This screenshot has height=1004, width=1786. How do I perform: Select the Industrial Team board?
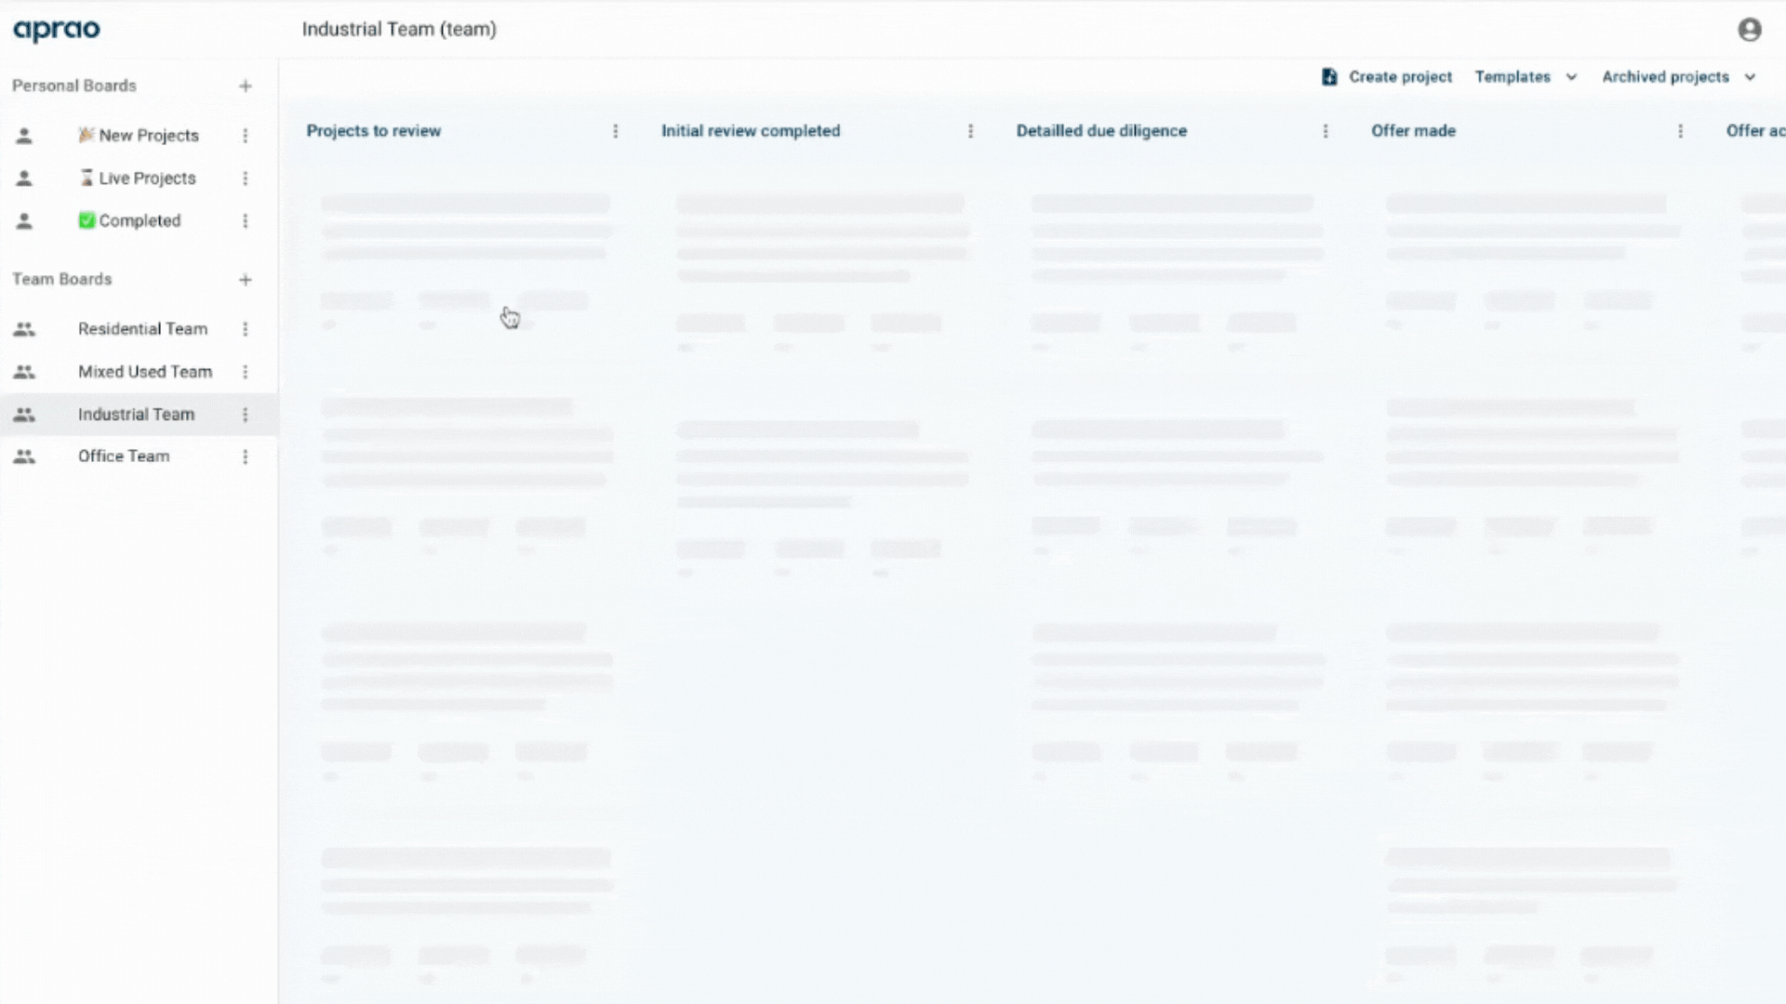136,413
